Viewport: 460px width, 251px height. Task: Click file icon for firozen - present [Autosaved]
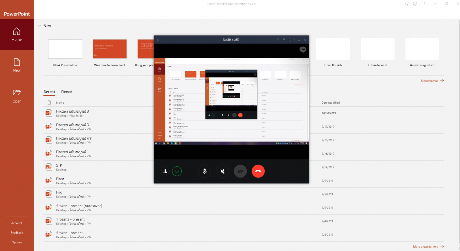(49, 208)
